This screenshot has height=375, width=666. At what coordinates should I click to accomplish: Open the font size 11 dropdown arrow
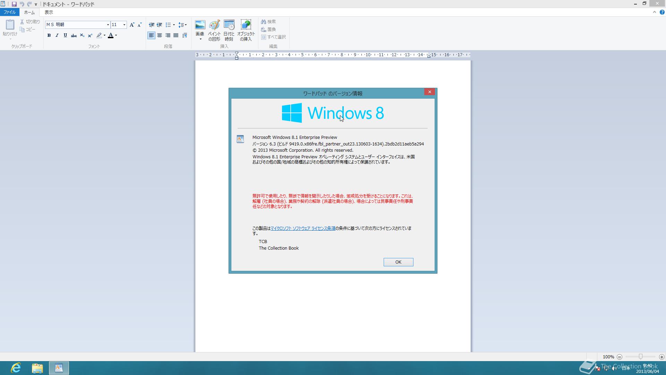(x=124, y=25)
